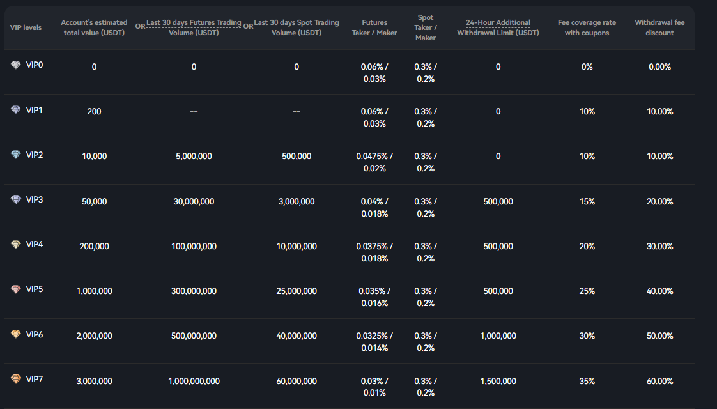Click the VIP4 level label
This screenshot has width=717, height=409.
click(x=35, y=244)
